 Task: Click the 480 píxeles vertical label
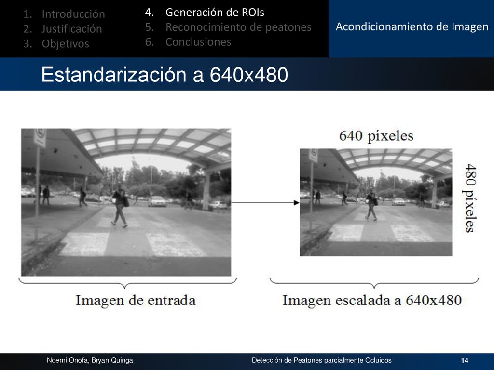click(x=469, y=198)
